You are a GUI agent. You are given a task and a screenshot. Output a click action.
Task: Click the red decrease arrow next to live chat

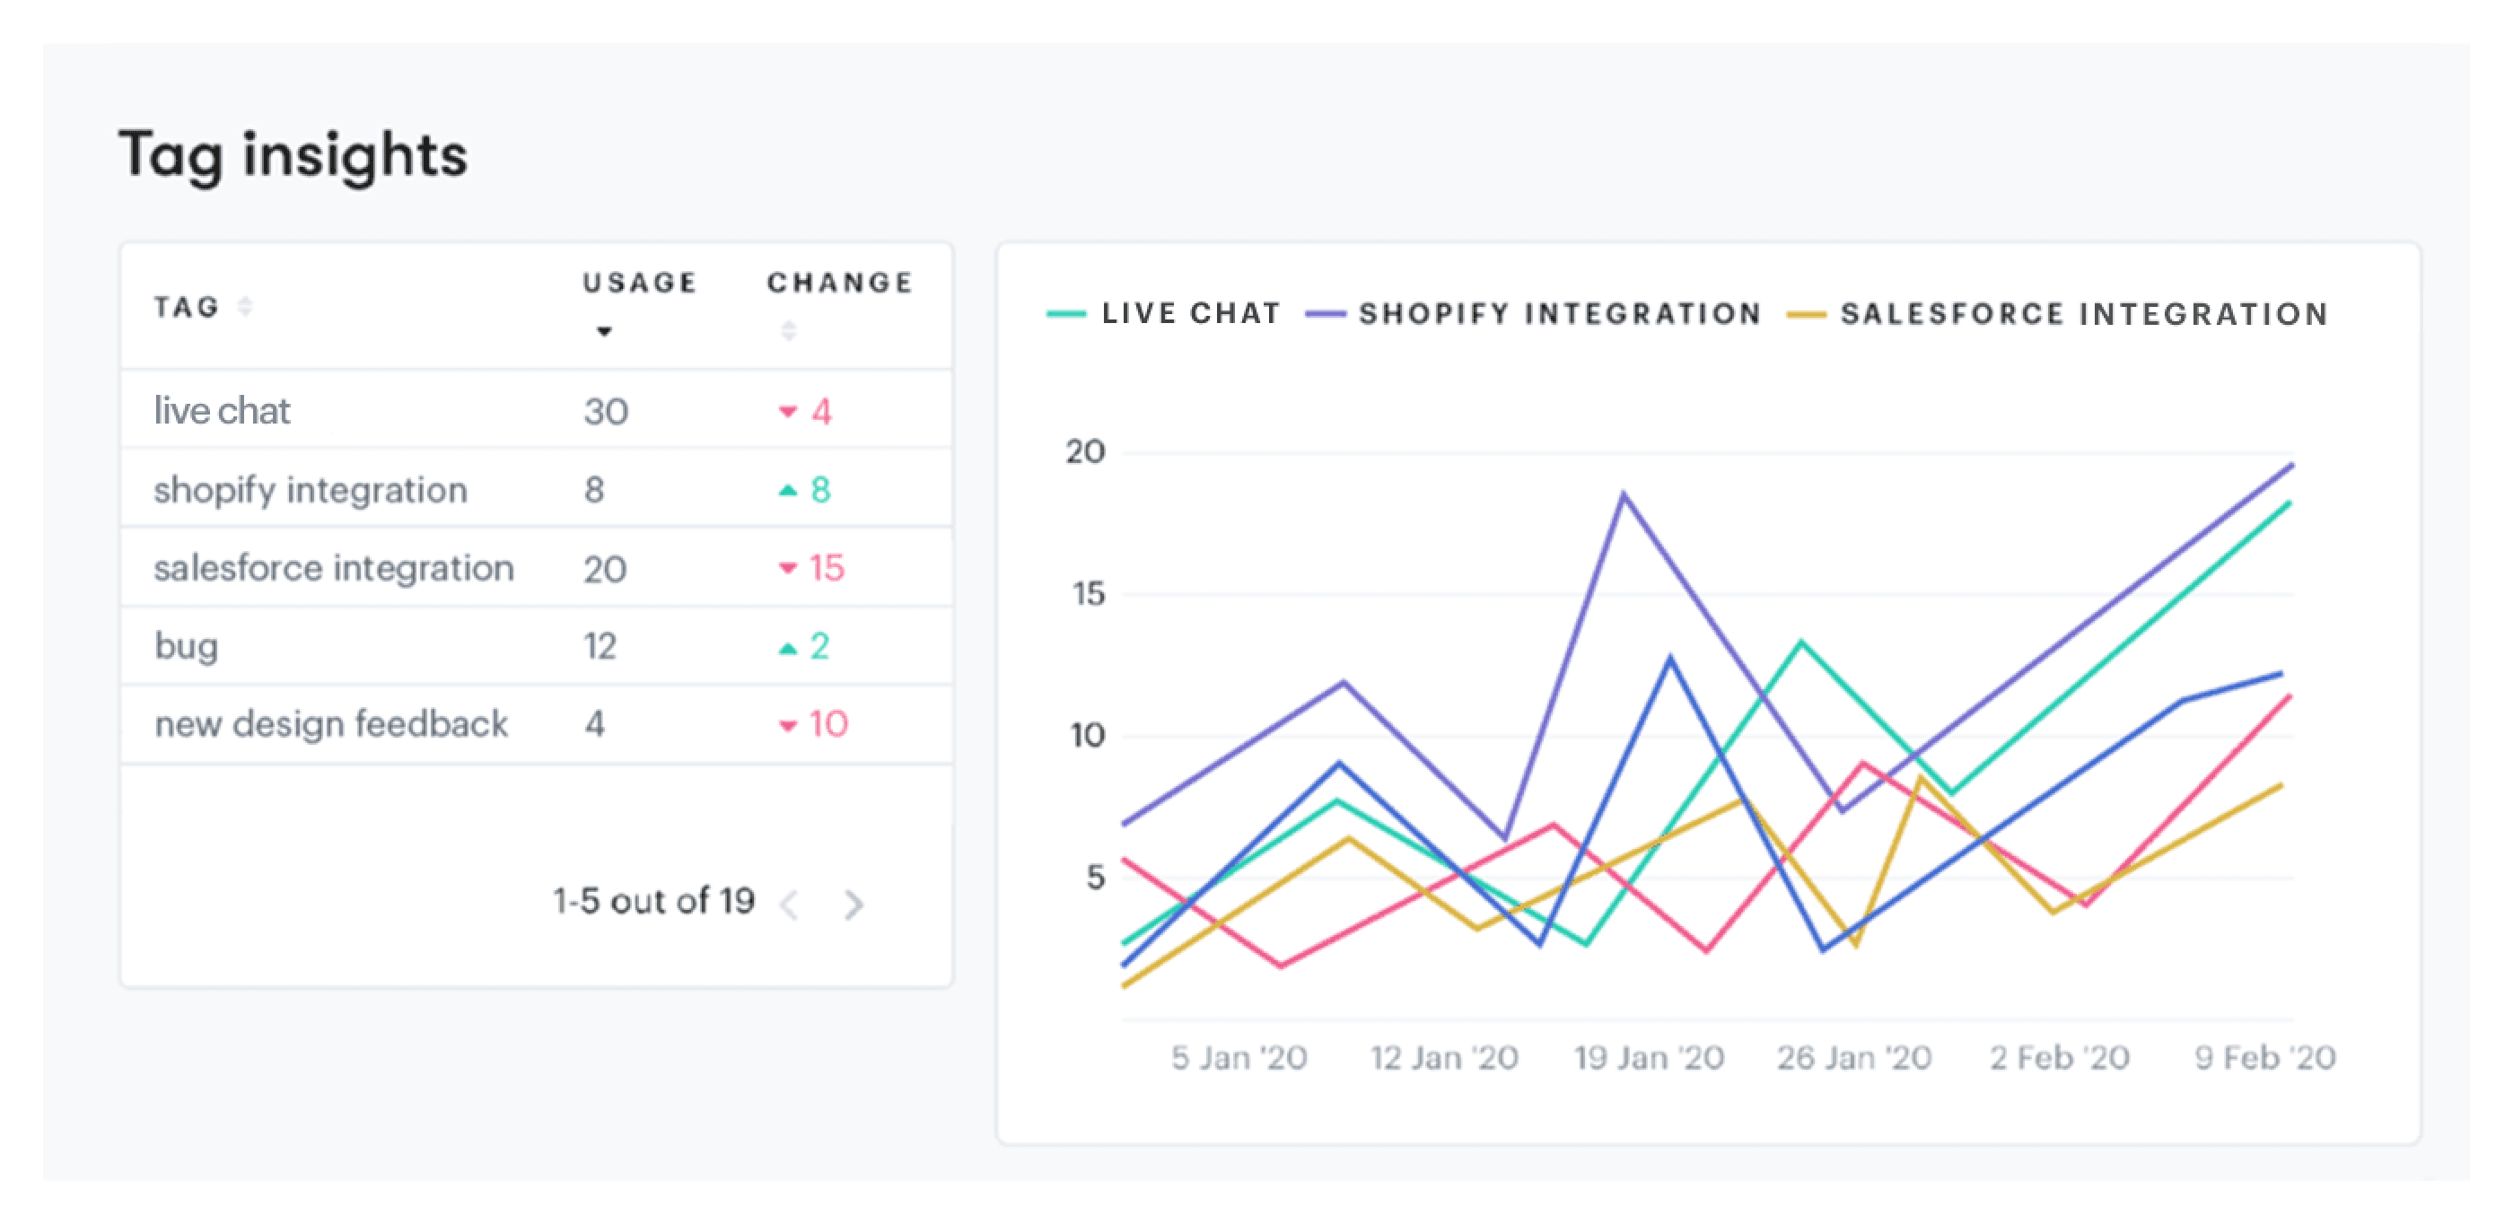(x=788, y=412)
